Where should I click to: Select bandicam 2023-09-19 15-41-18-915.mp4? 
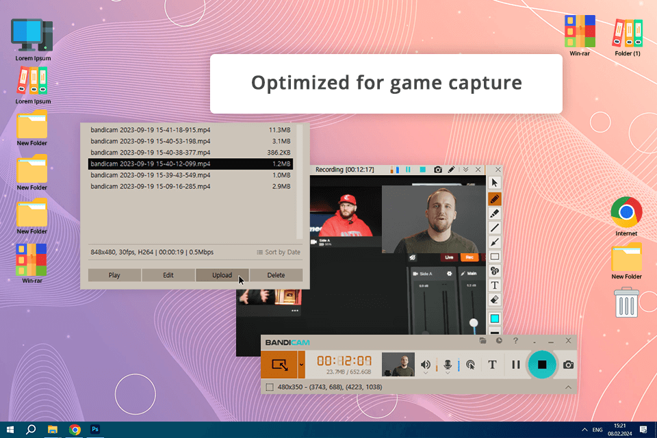click(x=191, y=130)
